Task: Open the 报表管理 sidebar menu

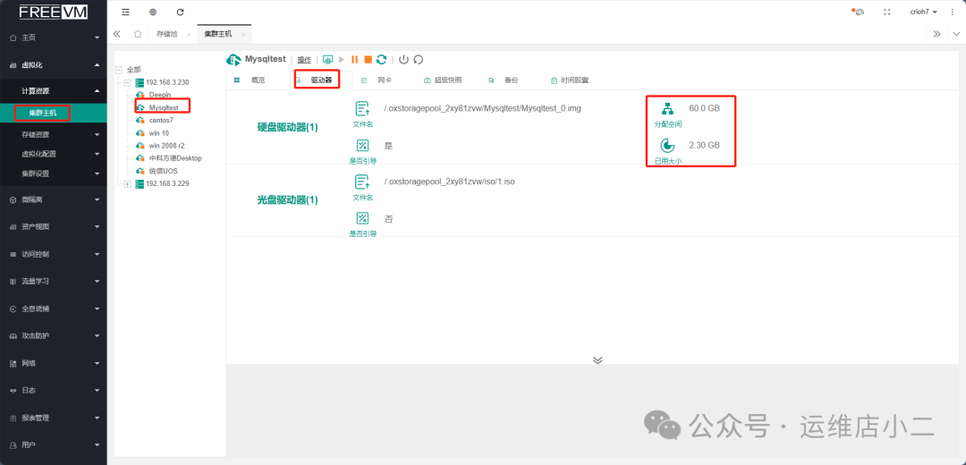Action: (x=54, y=418)
